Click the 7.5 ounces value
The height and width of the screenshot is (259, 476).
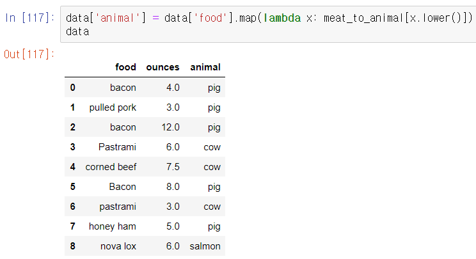point(173,167)
